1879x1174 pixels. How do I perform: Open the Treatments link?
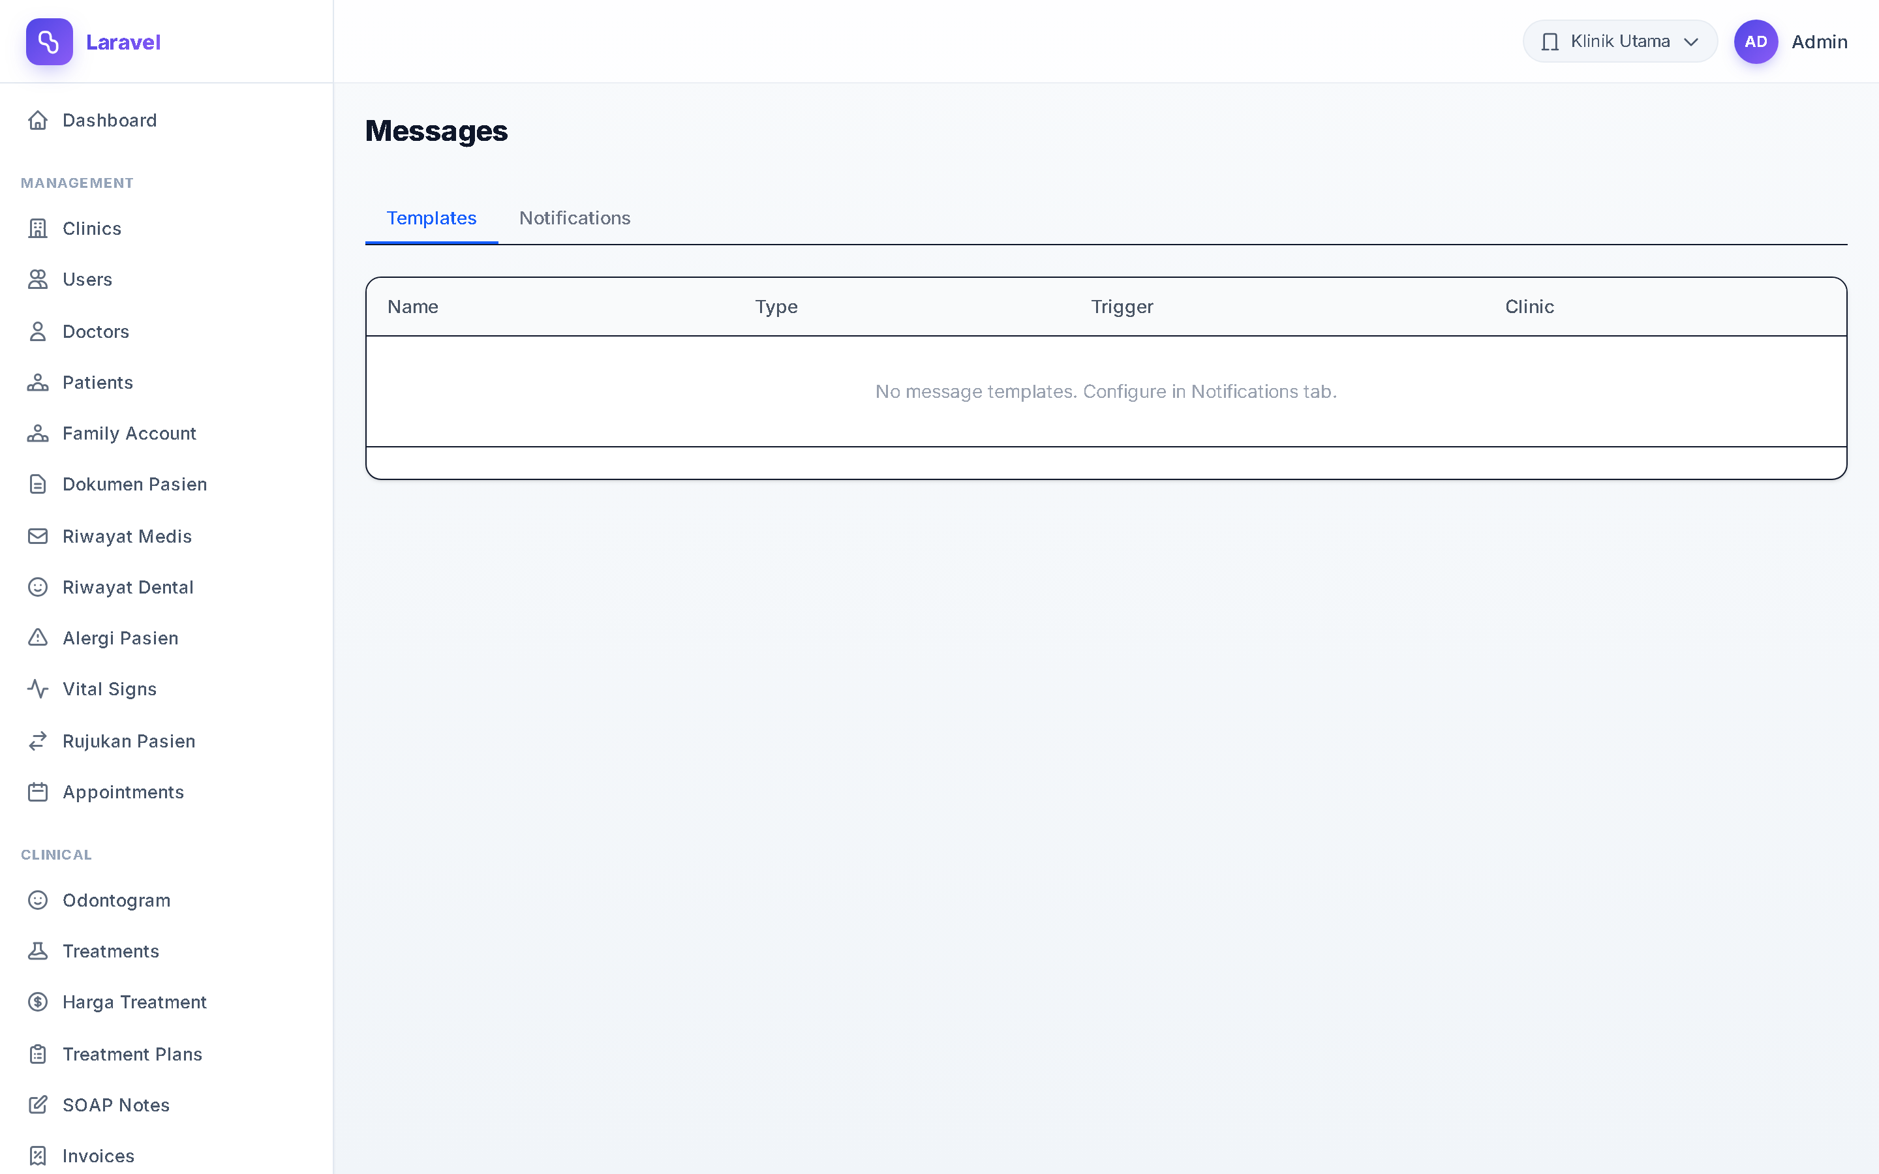click(x=166, y=951)
